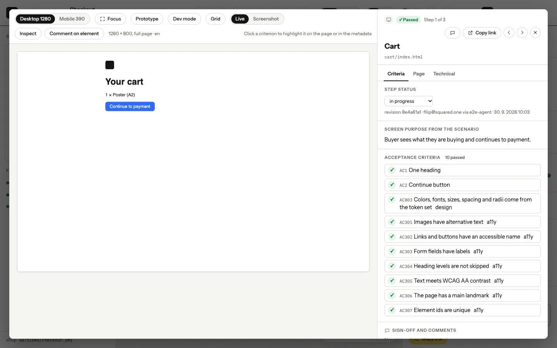Switch viewport to Mobile 390
The height and width of the screenshot is (348, 557).
tap(72, 19)
